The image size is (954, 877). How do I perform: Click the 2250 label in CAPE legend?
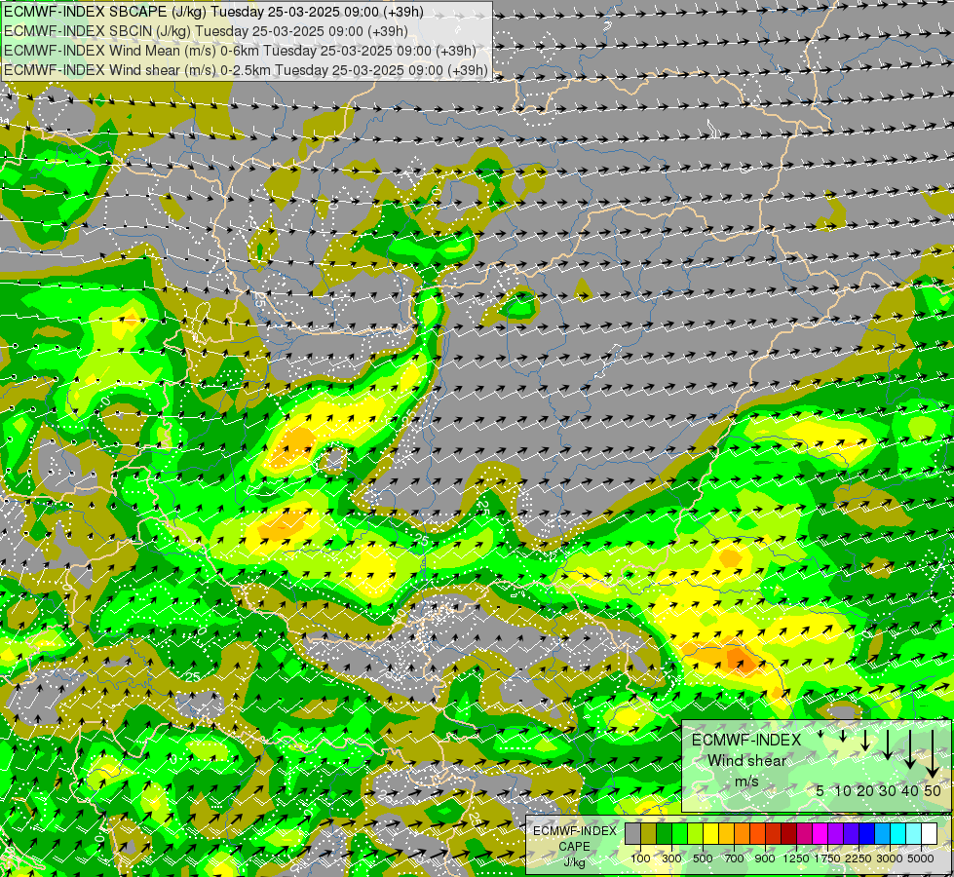tap(859, 858)
